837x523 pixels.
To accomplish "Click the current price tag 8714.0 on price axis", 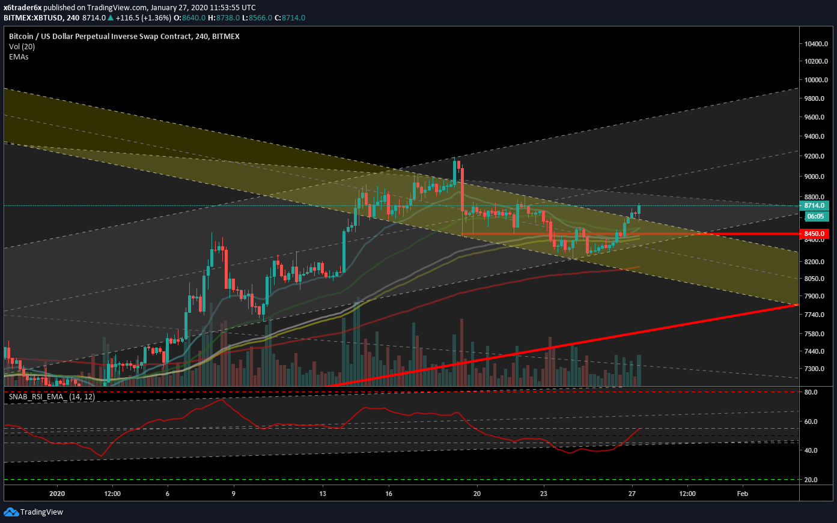I will pyautogui.click(x=815, y=205).
